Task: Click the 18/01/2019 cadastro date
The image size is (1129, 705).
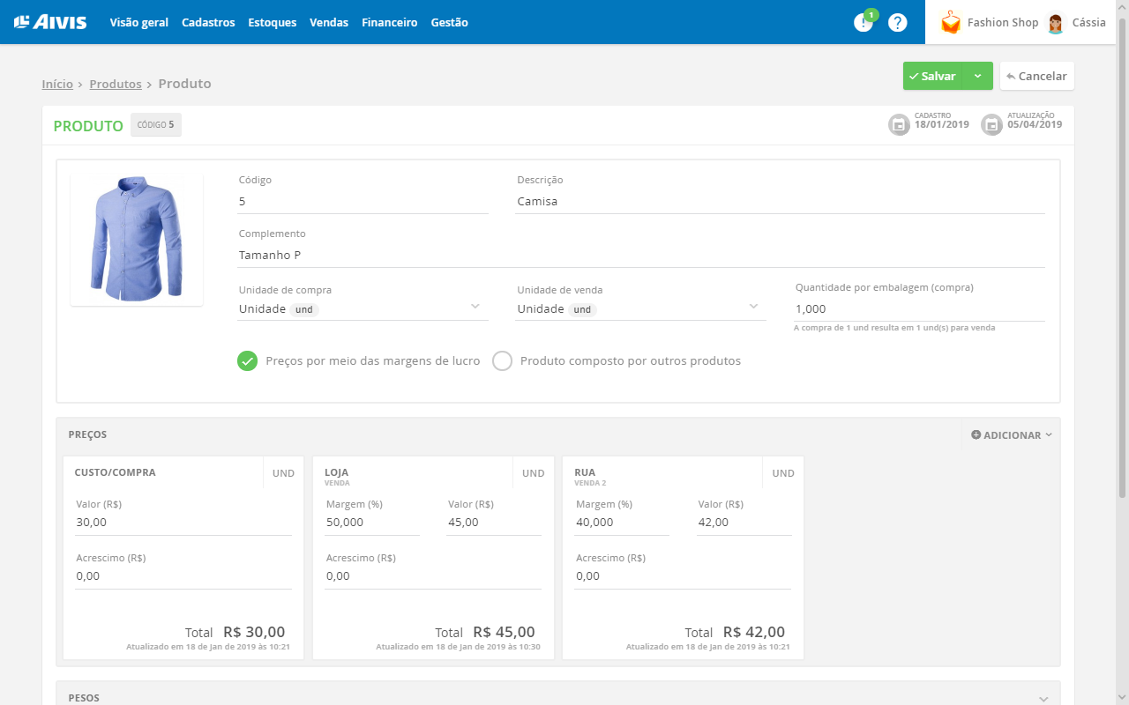Action: click(x=942, y=125)
